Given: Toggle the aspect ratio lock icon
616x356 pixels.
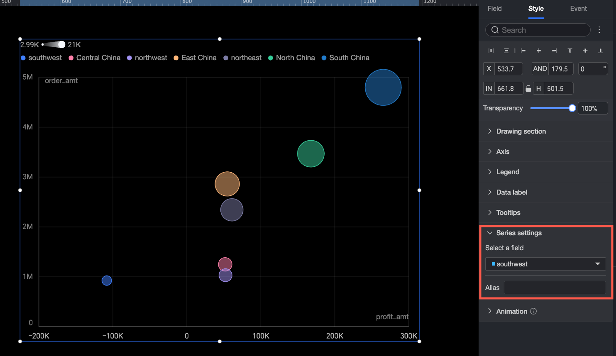Looking at the screenshot, I should click(528, 88).
